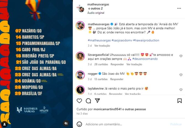
Task: Like laylakevine's comment heart
Action: pyautogui.click(x=181, y=90)
